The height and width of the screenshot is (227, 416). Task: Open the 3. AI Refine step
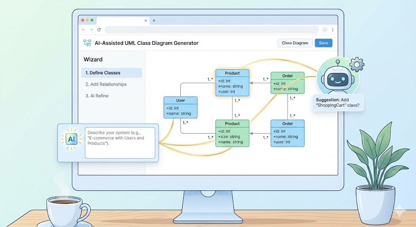97,96
